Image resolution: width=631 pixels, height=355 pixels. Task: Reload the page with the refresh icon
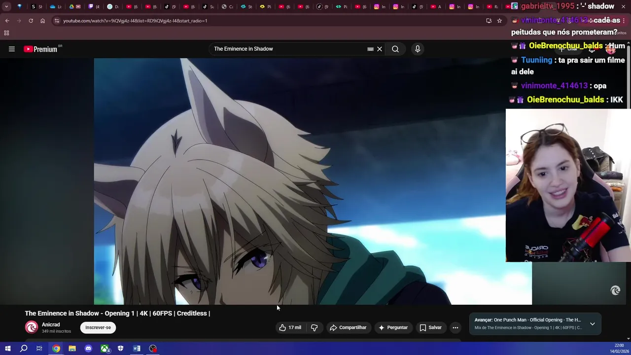(31, 21)
